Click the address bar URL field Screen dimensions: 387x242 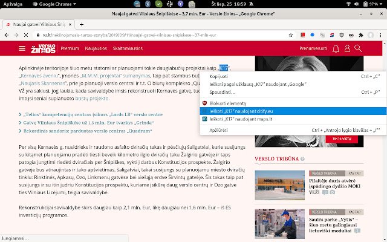(x=160, y=35)
